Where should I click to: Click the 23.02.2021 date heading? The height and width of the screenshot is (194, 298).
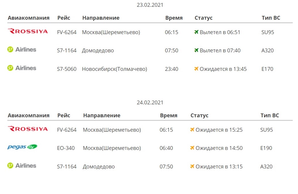pos(150,5)
